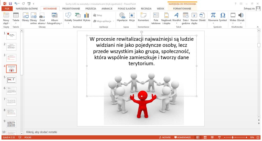Open the Symbol omega dialog
Screen dimensions: 262x141
click(x=223, y=17)
